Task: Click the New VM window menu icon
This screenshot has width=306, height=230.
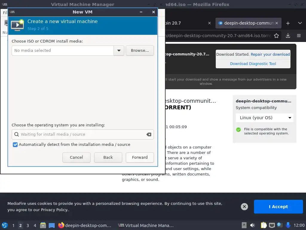Action: point(12,12)
